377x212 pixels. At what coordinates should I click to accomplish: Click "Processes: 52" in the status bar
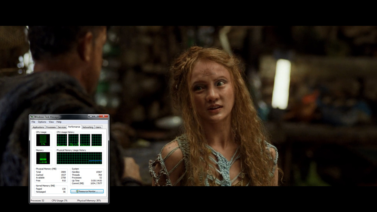[x=37, y=201]
